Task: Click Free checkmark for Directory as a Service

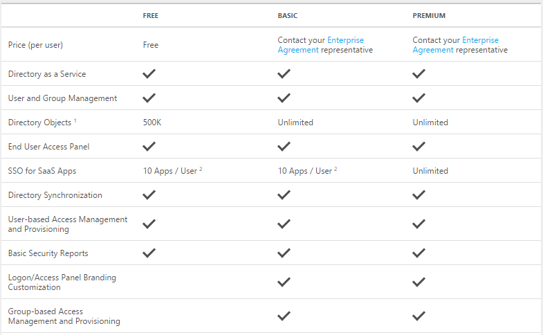Action: tap(149, 74)
